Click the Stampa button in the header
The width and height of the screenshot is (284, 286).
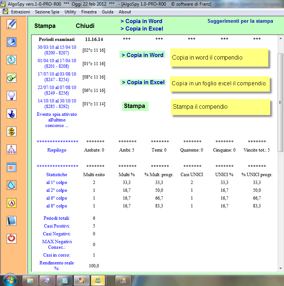point(45,26)
